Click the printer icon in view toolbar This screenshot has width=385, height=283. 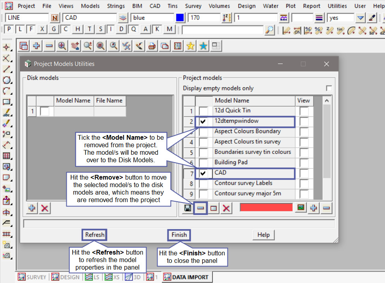tap(152, 46)
